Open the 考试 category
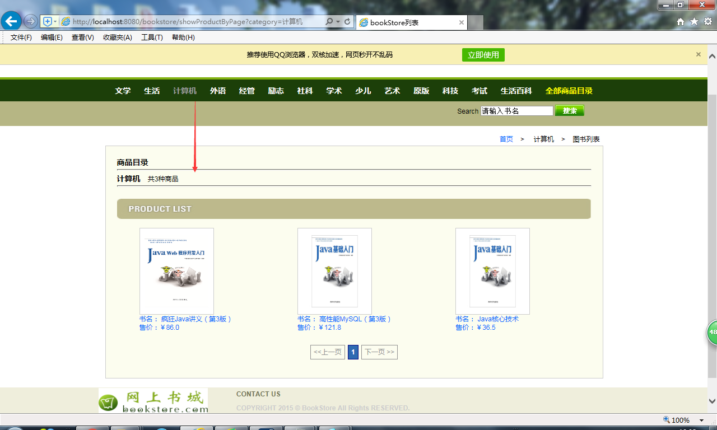Viewport: 717px width, 430px height. 479,91
